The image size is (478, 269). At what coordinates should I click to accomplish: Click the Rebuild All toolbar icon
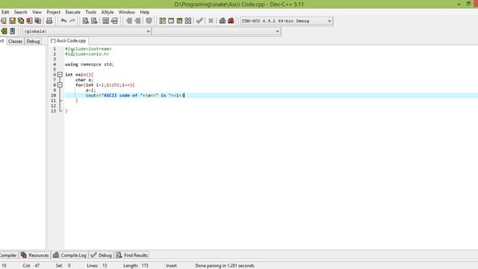pos(188,21)
